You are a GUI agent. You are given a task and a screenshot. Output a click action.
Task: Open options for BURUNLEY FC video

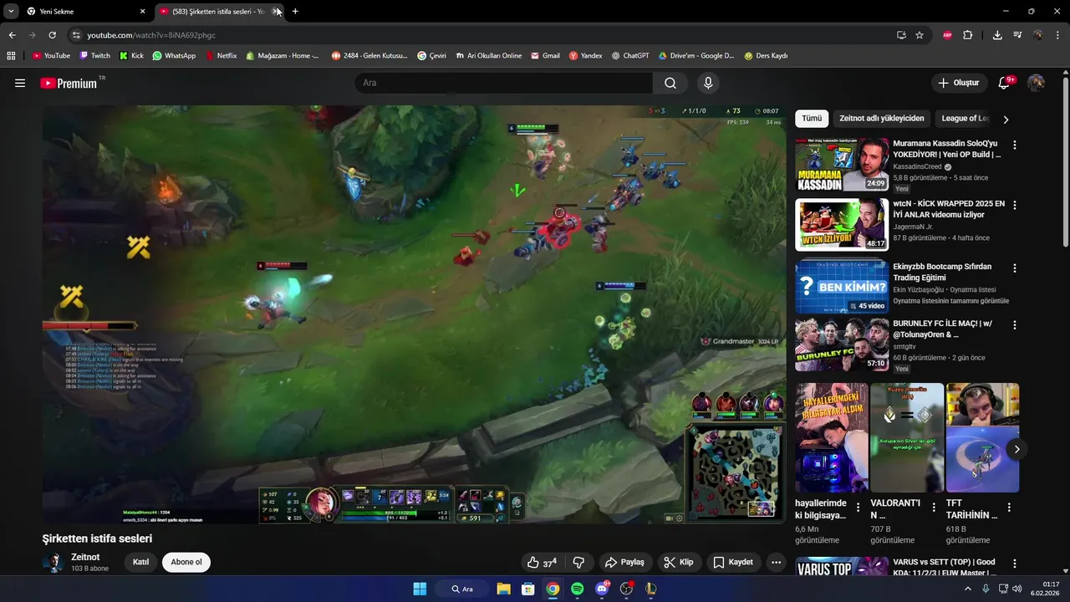pos(1015,325)
